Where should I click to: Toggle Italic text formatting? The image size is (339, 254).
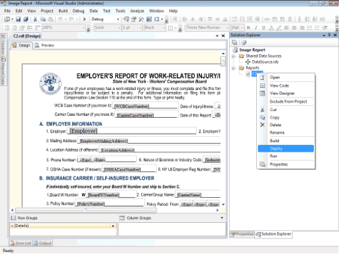[256, 28]
